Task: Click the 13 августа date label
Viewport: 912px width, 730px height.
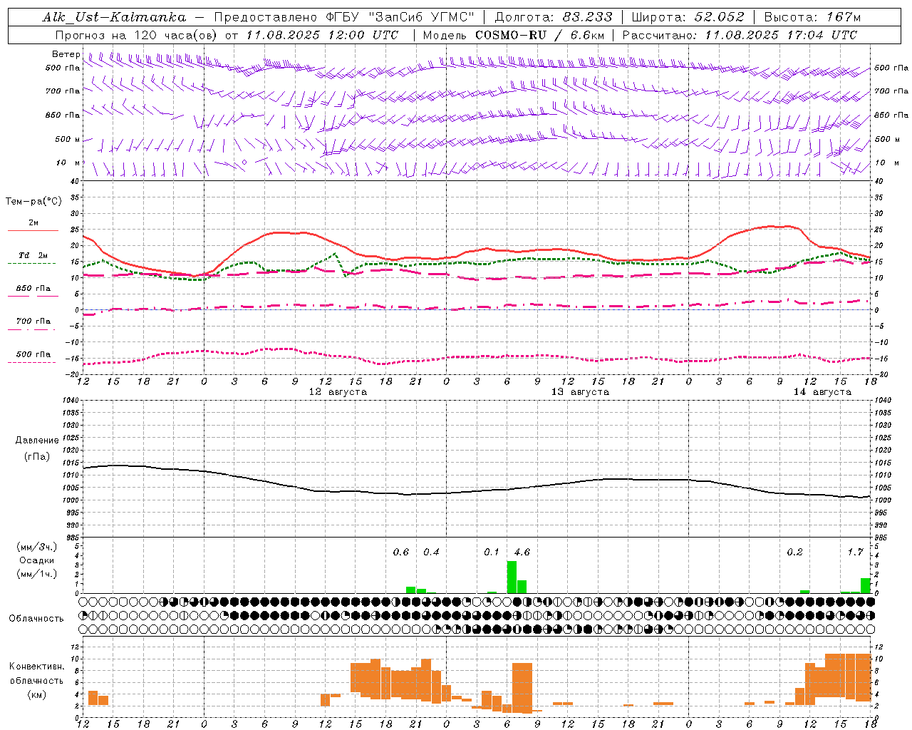Action: coord(580,392)
